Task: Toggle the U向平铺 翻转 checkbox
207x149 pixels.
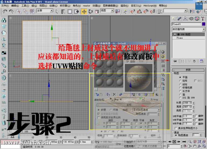Action: click(196, 116)
